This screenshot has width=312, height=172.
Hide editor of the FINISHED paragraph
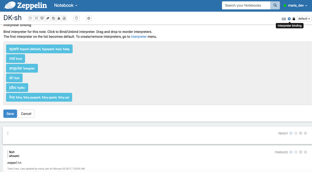pos(296,152)
